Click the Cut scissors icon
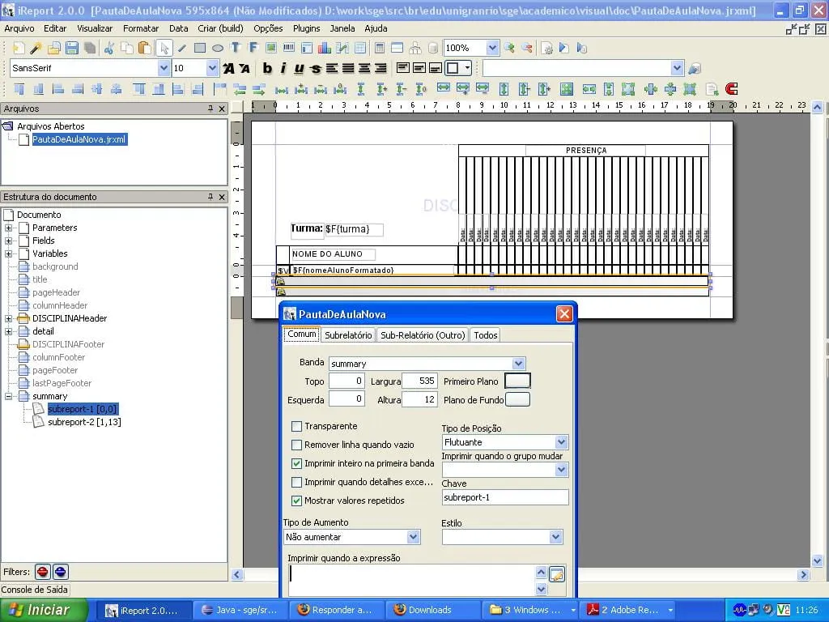The height and width of the screenshot is (622, 829). coord(108,49)
